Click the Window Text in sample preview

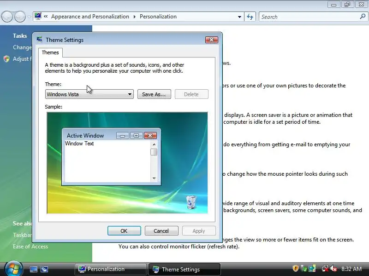[x=79, y=144]
